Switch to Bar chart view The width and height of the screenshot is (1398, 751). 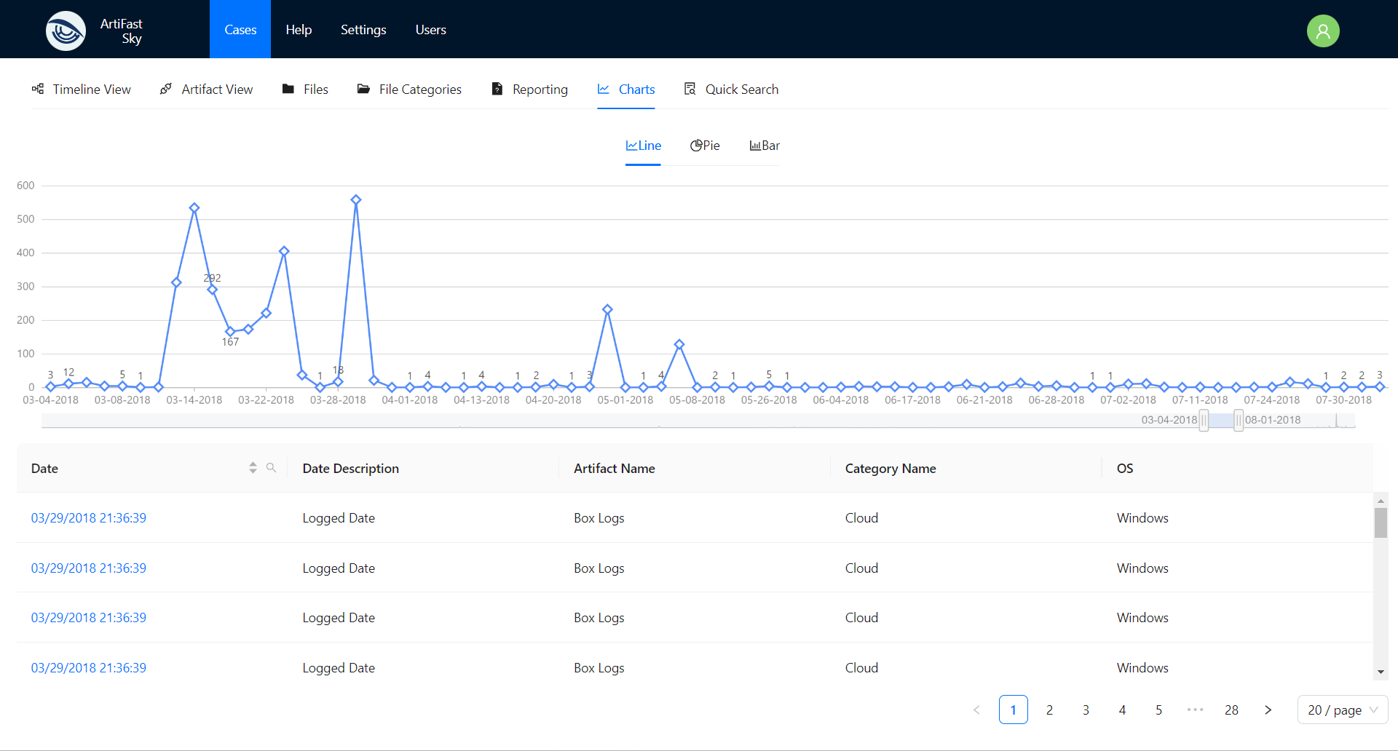coord(765,146)
